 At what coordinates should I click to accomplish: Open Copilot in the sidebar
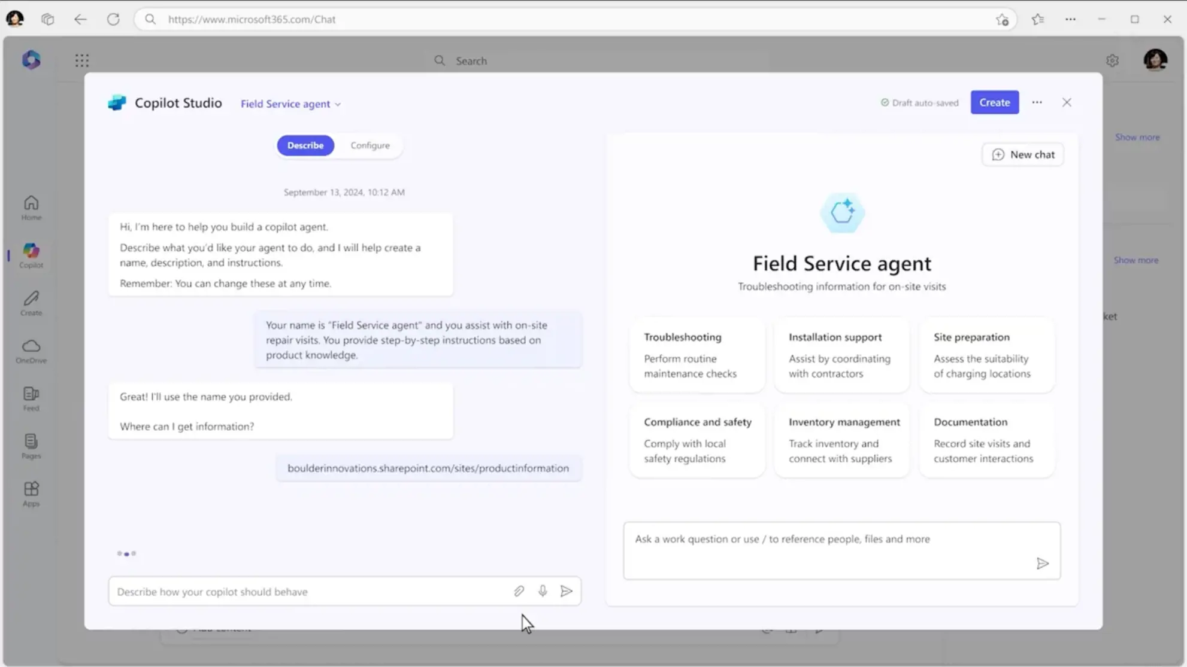point(31,255)
